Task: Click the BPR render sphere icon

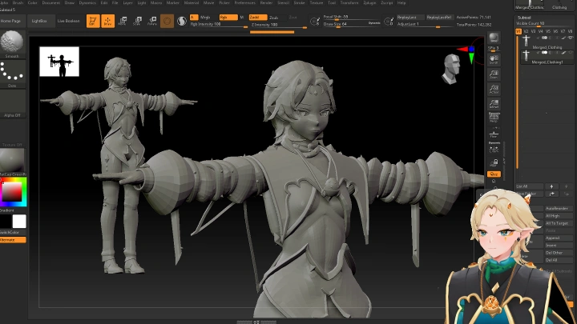Action: pos(494,38)
